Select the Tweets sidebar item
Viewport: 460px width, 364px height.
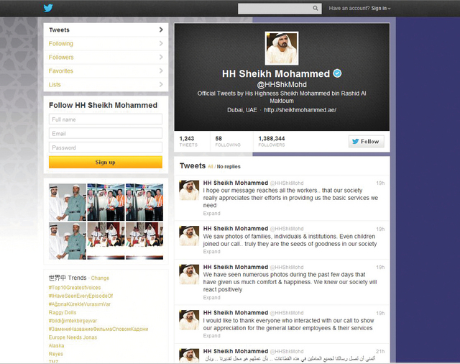point(106,30)
